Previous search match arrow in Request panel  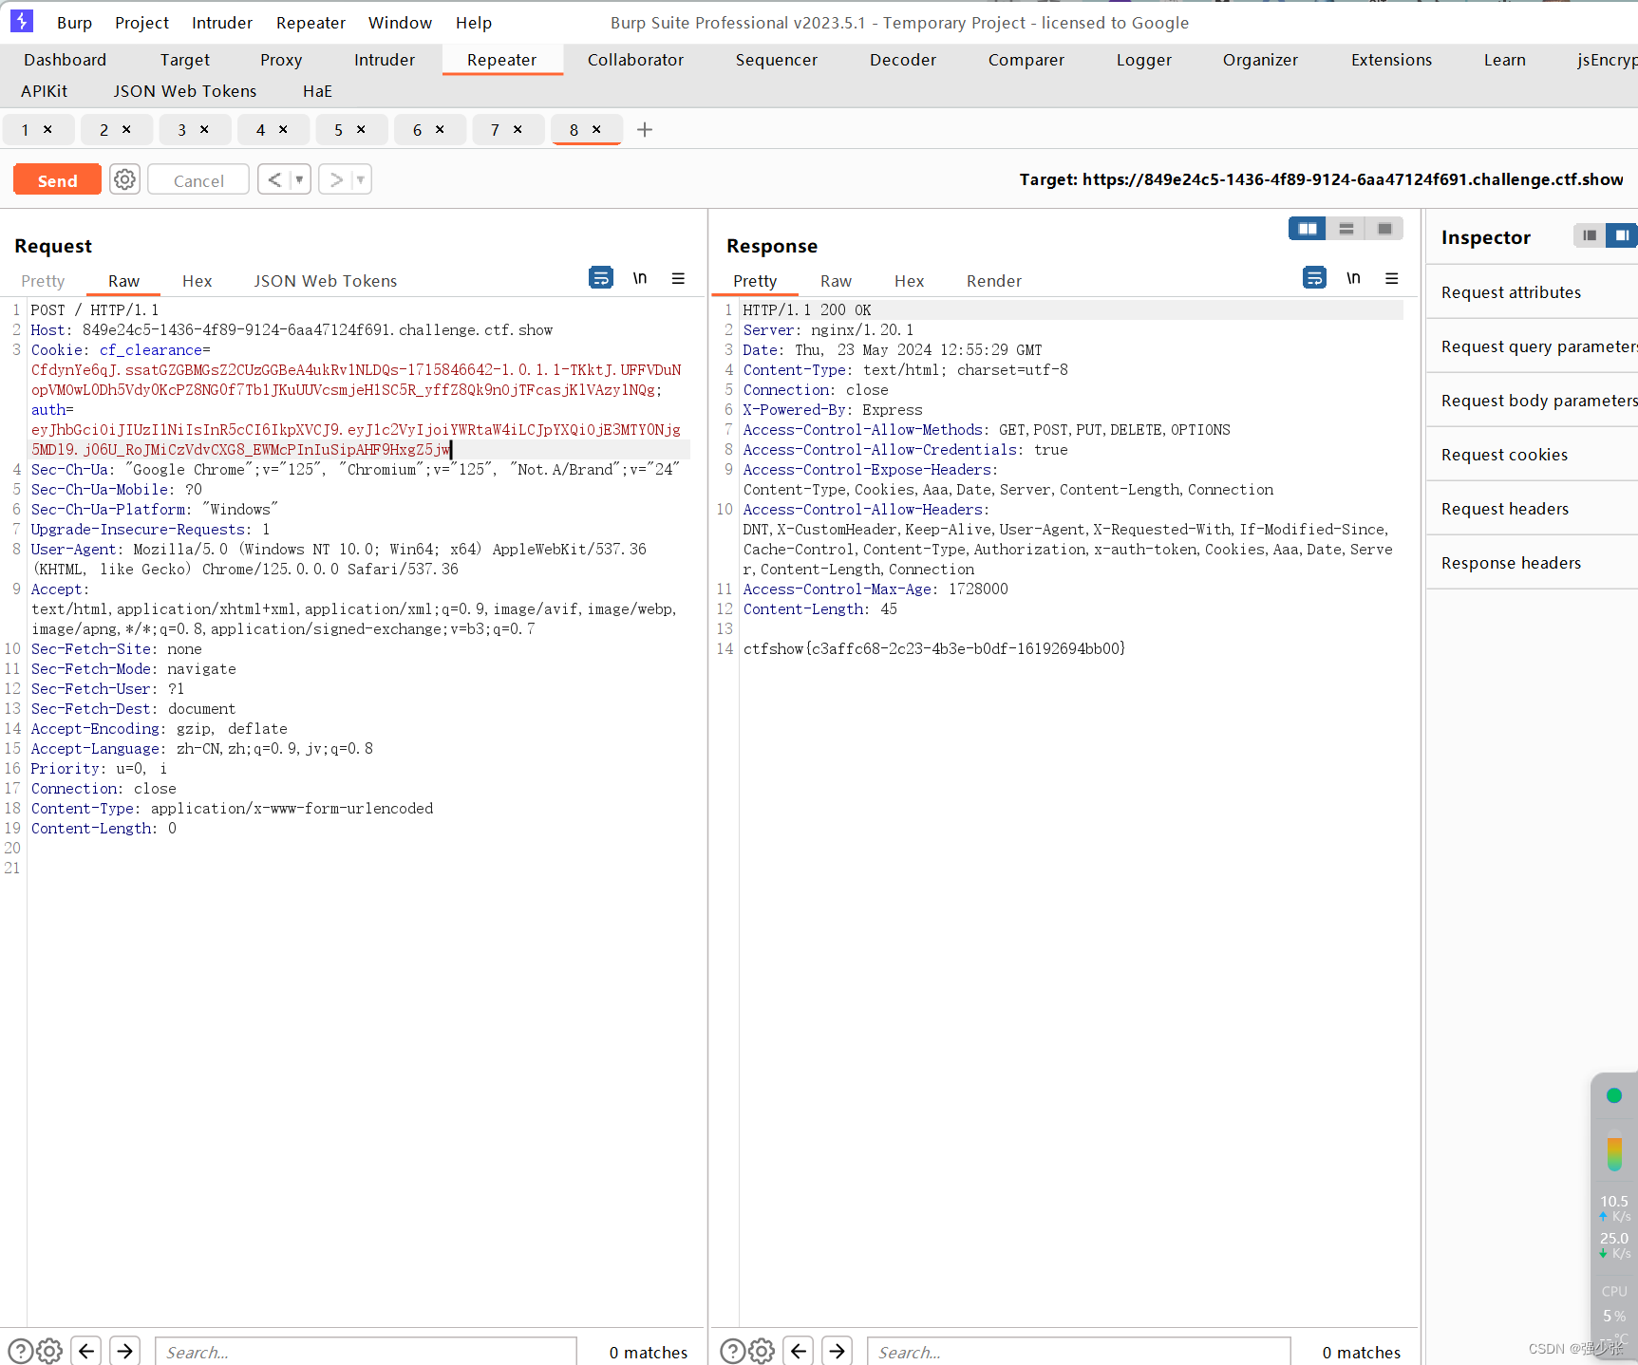[x=86, y=1351]
